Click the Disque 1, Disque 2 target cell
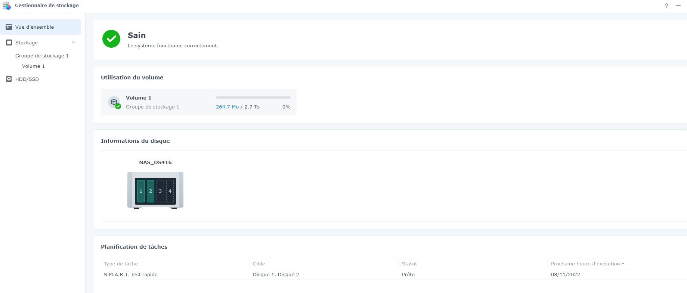The image size is (687, 293). pyautogui.click(x=276, y=274)
